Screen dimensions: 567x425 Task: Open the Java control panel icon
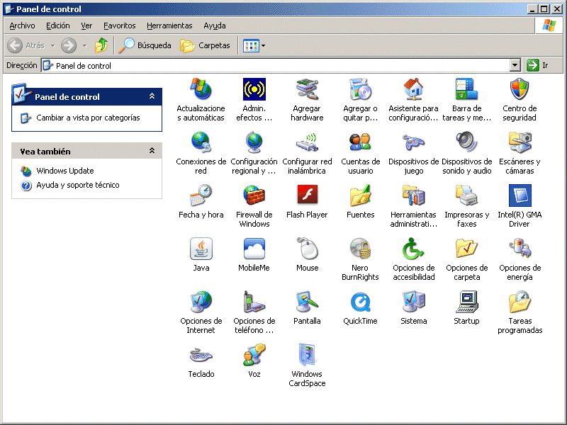click(201, 249)
